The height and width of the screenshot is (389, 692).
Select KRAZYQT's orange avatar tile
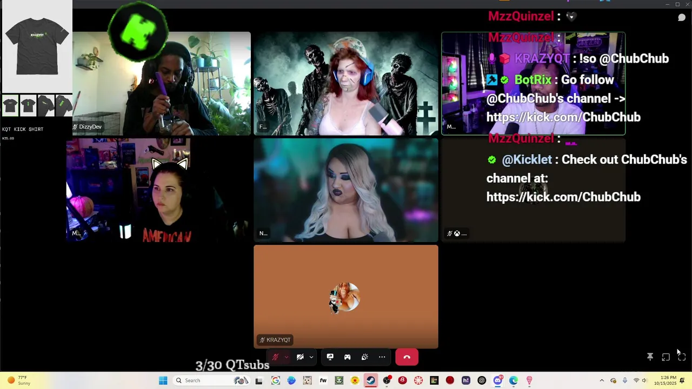(346, 297)
